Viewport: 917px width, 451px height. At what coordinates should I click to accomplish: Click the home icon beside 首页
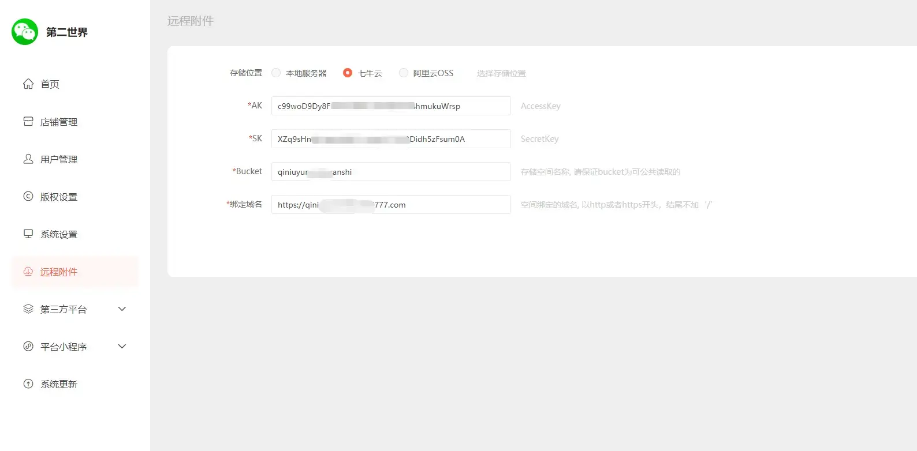pos(28,84)
